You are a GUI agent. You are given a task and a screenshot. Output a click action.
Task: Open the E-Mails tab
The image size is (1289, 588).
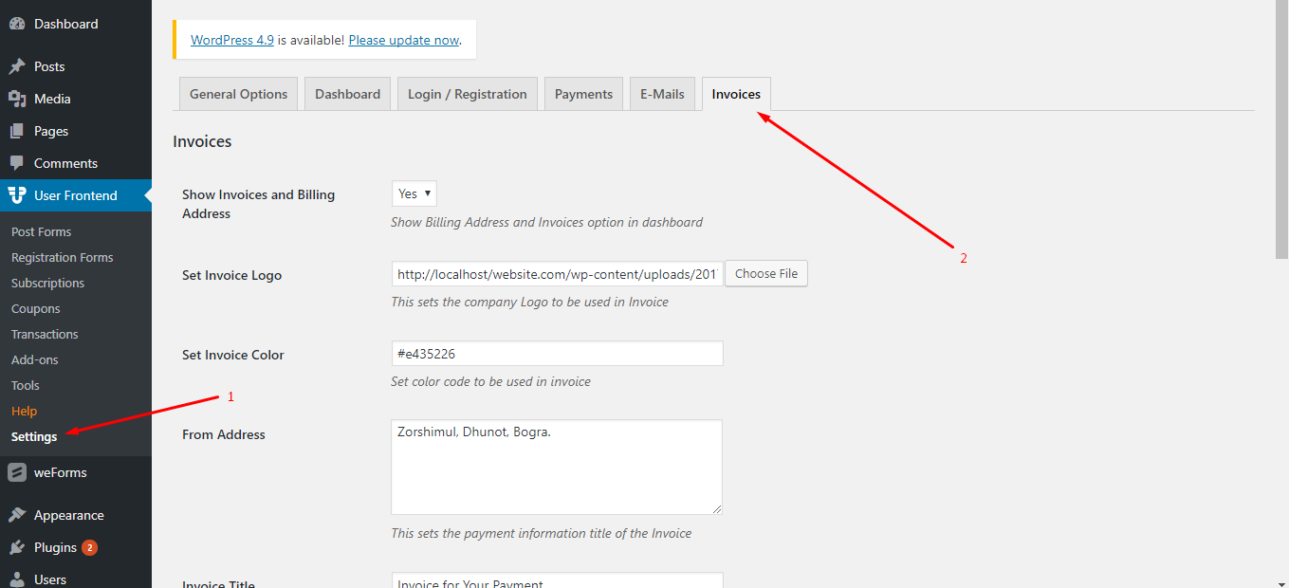point(662,94)
